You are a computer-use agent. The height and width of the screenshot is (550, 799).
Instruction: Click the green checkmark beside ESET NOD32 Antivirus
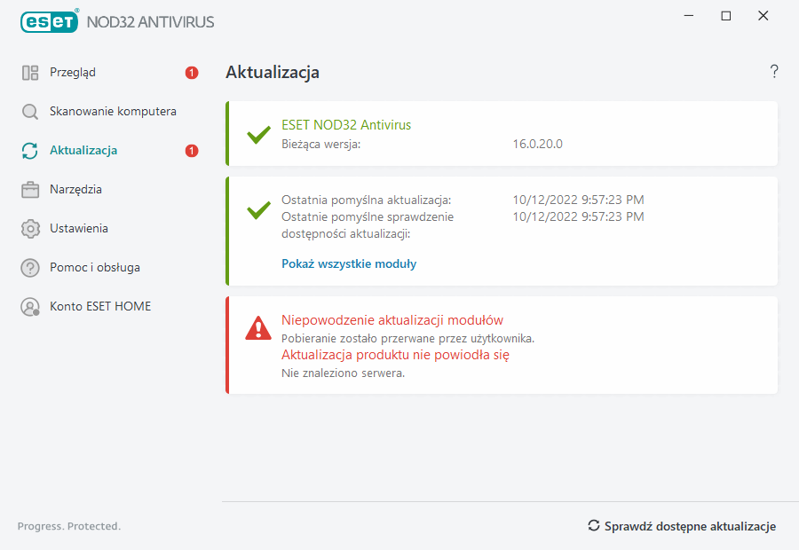point(257,135)
